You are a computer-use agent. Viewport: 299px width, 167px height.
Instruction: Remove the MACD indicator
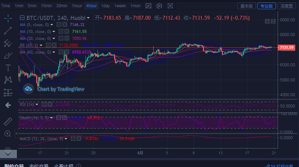[79, 139]
